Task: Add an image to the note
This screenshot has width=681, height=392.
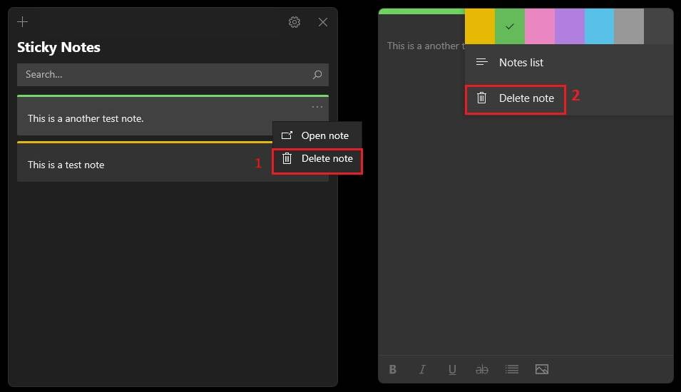Action: coord(541,369)
